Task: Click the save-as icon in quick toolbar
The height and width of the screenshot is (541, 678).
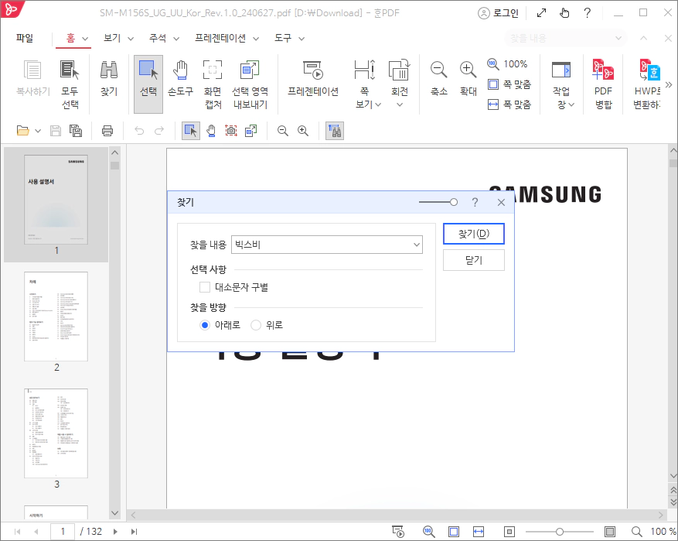Action: pyautogui.click(x=76, y=131)
